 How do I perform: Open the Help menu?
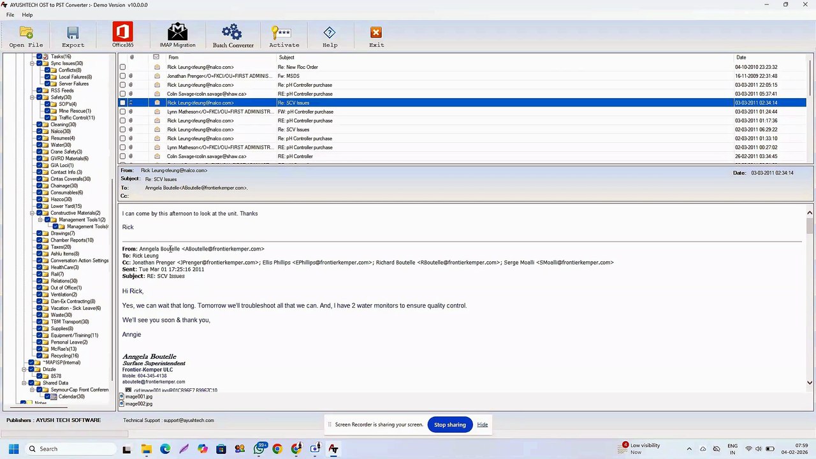pyautogui.click(x=27, y=15)
